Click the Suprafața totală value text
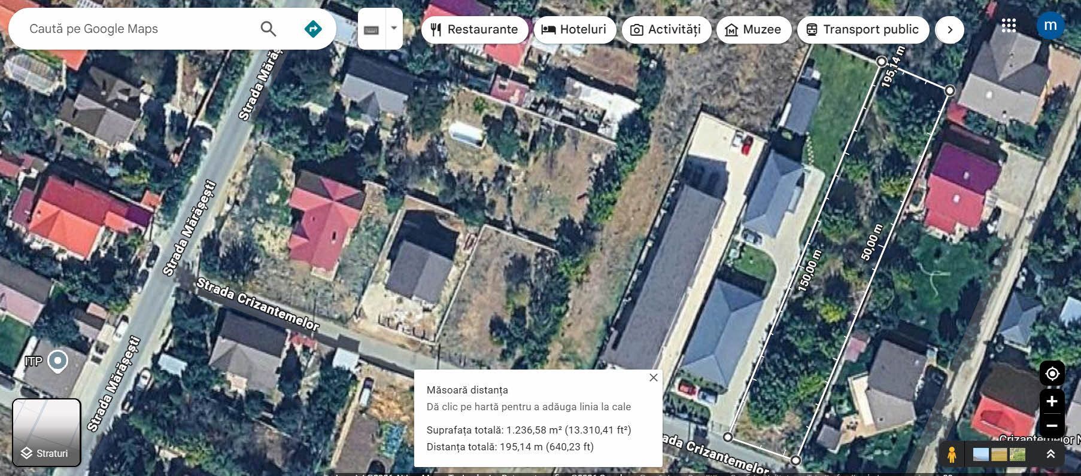Image resolution: width=1081 pixels, height=476 pixels. (569, 430)
